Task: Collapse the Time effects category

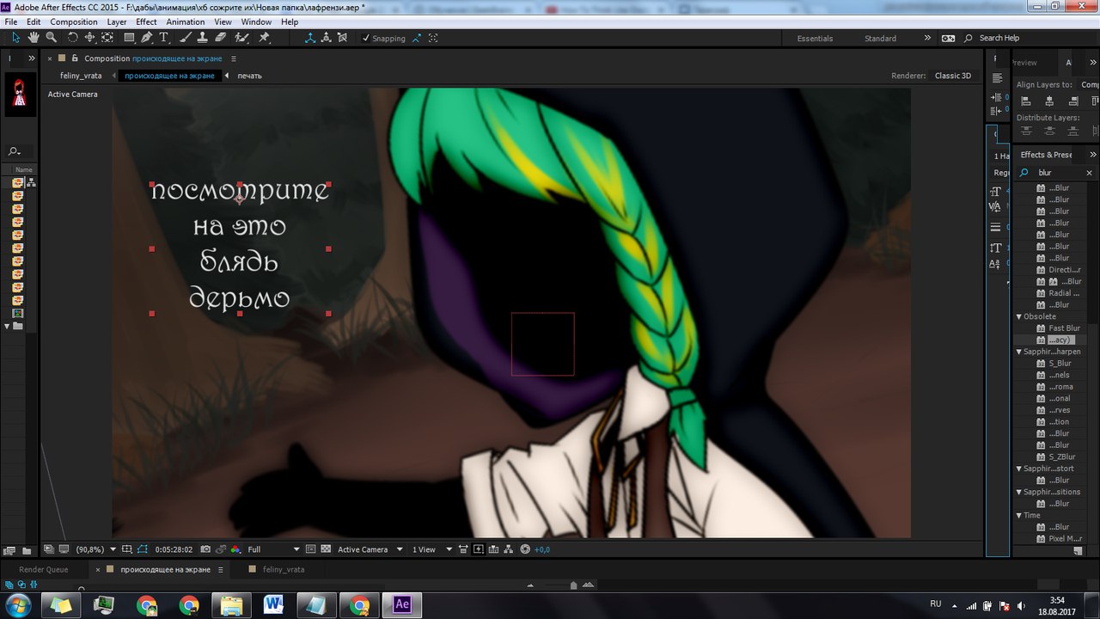Action: coord(1019,516)
